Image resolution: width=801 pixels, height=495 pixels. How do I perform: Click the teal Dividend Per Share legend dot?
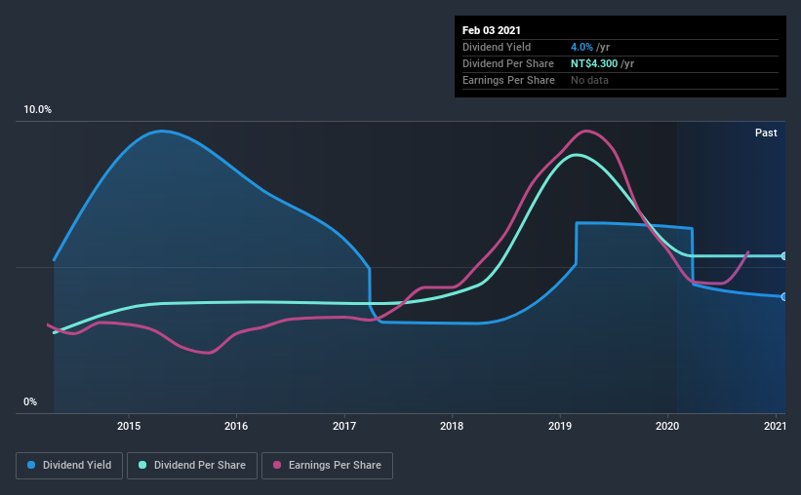point(142,465)
